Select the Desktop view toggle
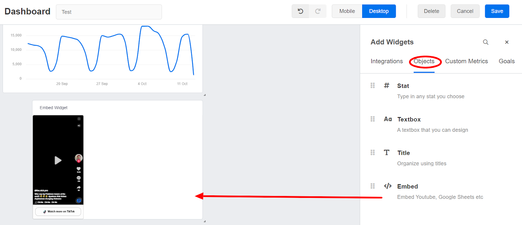The width and height of the screenshot is (522, 225). pos(378,11)
